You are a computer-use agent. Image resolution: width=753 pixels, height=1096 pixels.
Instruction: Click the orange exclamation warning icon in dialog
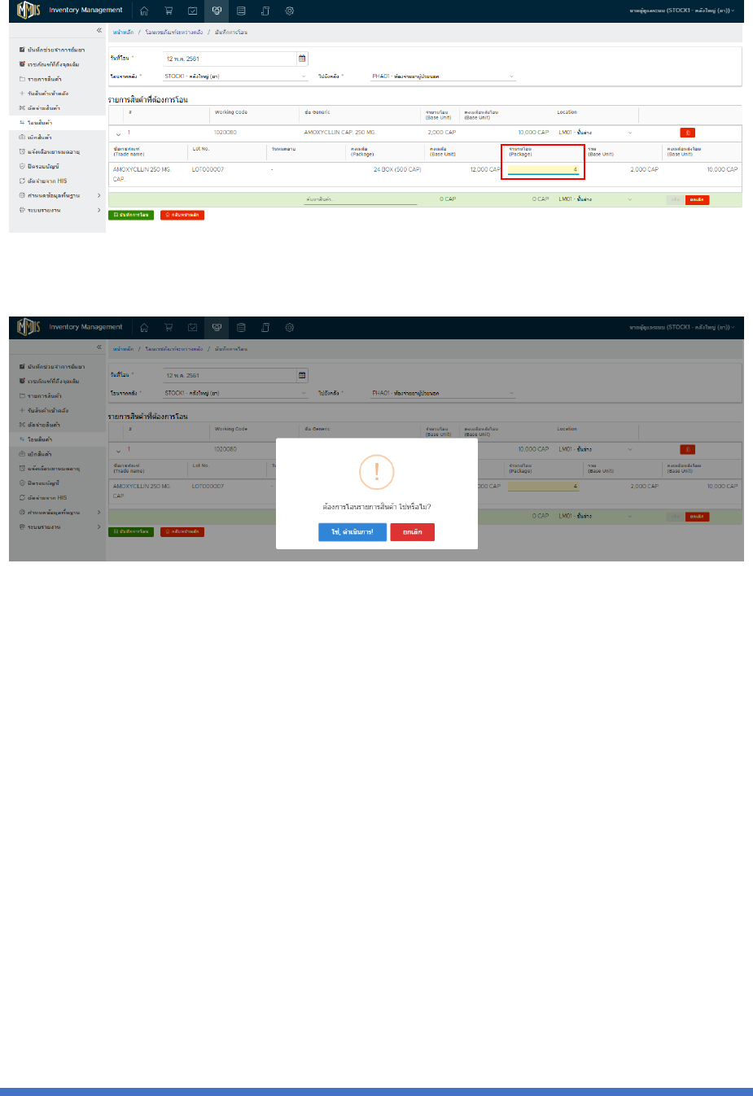pos(376,472)
